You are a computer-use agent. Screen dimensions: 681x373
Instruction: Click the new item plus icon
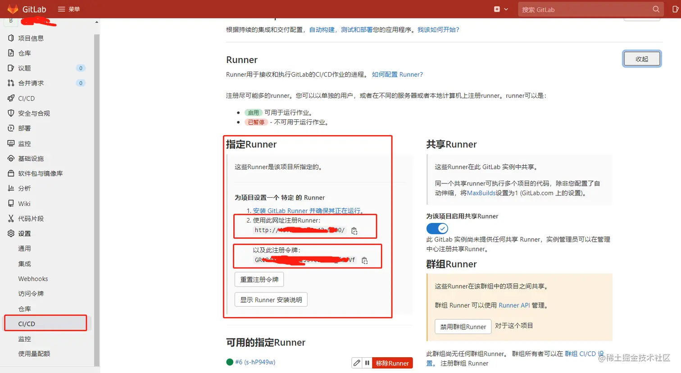point(497,9)
